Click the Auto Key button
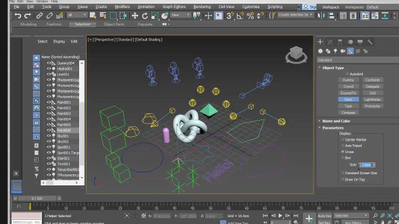The height and width of the screenshot is (224, 399). 324,216
